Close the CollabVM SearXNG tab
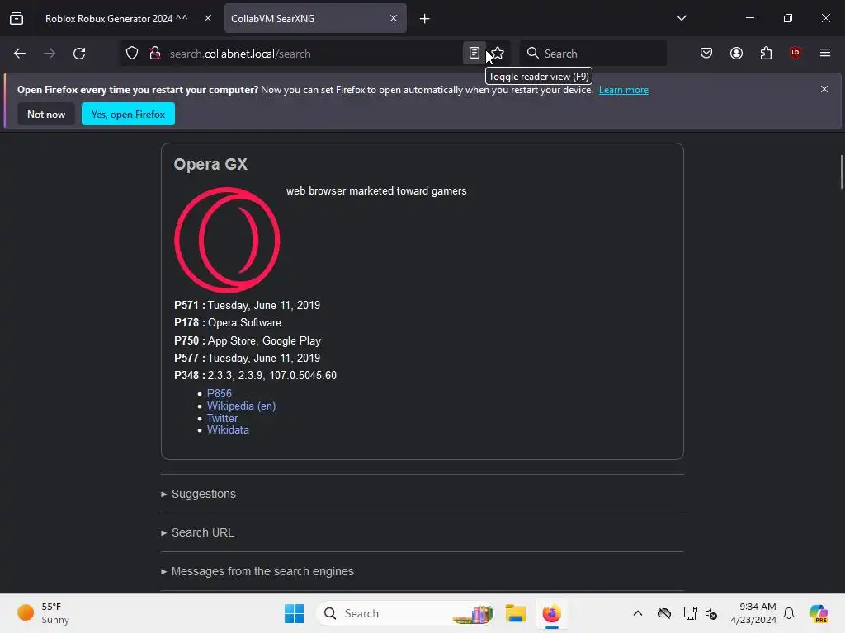845x633 pixels. tap(394, 18)
